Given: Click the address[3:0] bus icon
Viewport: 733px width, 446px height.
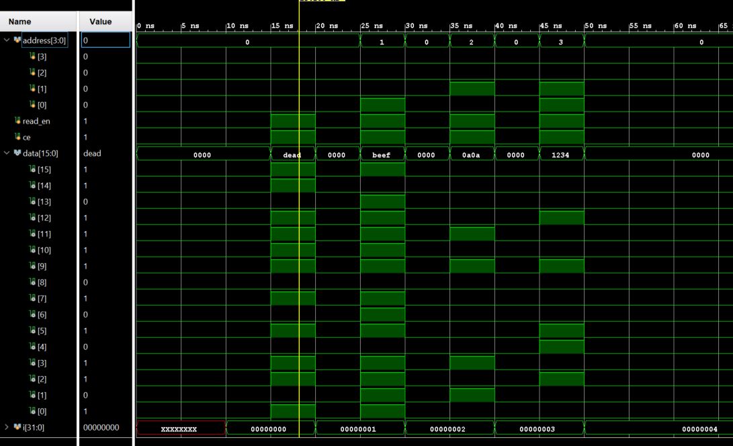Looking at the screenshot, I should tap(17, 40).
